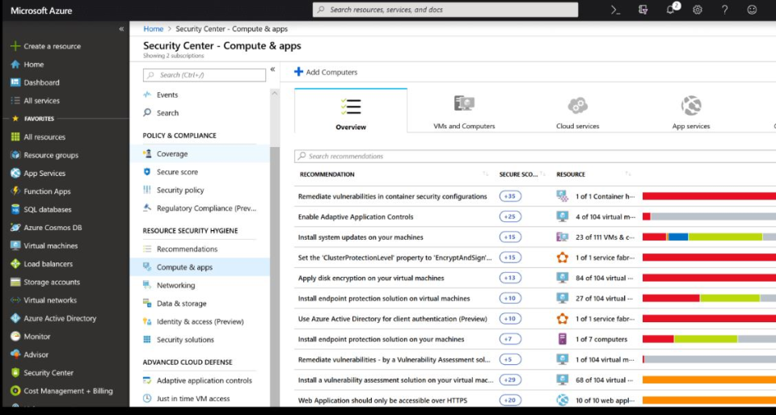Click Install system updates severity bar
776x415 pixels.
[x=709, y=237]
